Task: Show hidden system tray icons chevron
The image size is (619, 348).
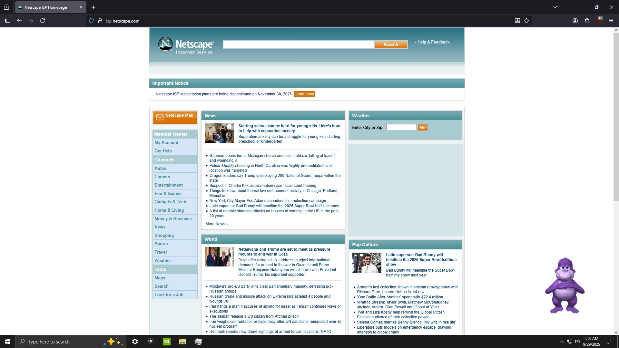Action: 562,342
